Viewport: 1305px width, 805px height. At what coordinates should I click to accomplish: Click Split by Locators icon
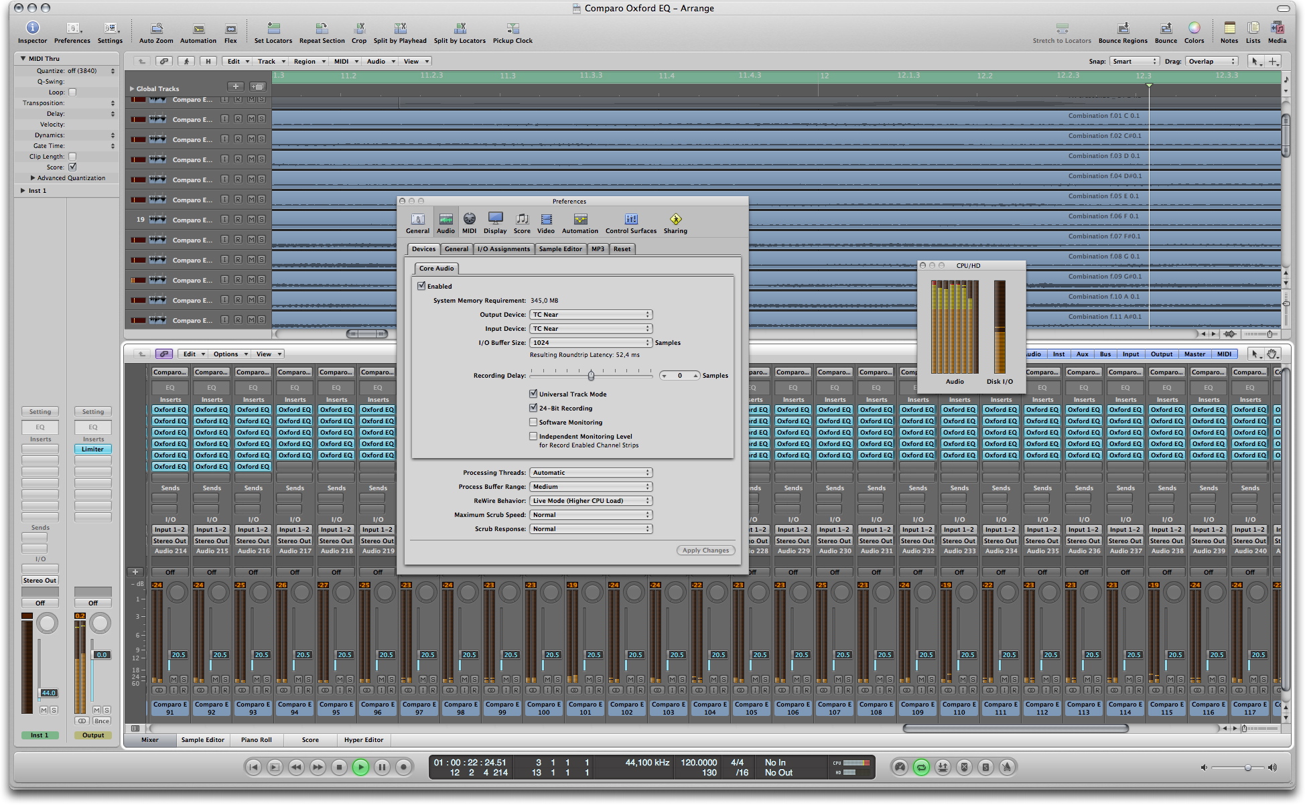(460, 28)
